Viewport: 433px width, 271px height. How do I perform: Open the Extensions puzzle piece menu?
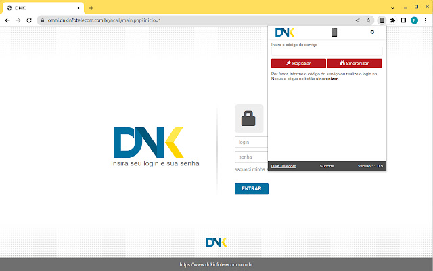point(392,20)
